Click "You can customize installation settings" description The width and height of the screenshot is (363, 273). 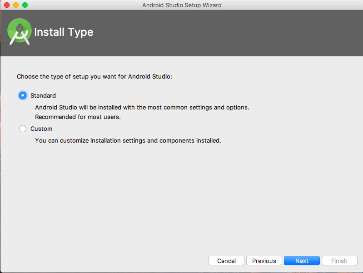pyautogui.click(x=128, y=140)
